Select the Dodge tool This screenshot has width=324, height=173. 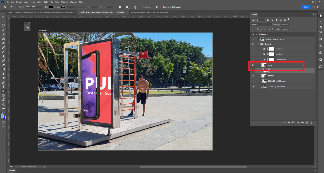coord(3,78)
